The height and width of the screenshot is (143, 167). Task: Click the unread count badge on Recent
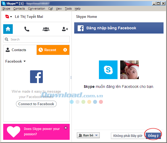pyautogui.click(x=65, y=50)
